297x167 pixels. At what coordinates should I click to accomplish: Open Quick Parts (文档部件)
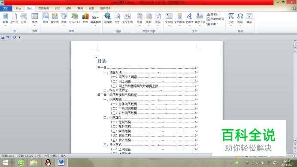pyautogui.click(x=179, y=19)
